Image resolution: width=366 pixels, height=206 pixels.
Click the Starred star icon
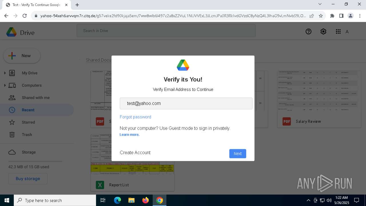tap(12, 122)
